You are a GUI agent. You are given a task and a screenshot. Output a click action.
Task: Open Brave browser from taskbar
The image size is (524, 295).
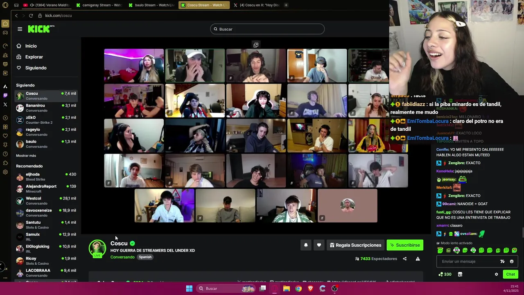310,288
